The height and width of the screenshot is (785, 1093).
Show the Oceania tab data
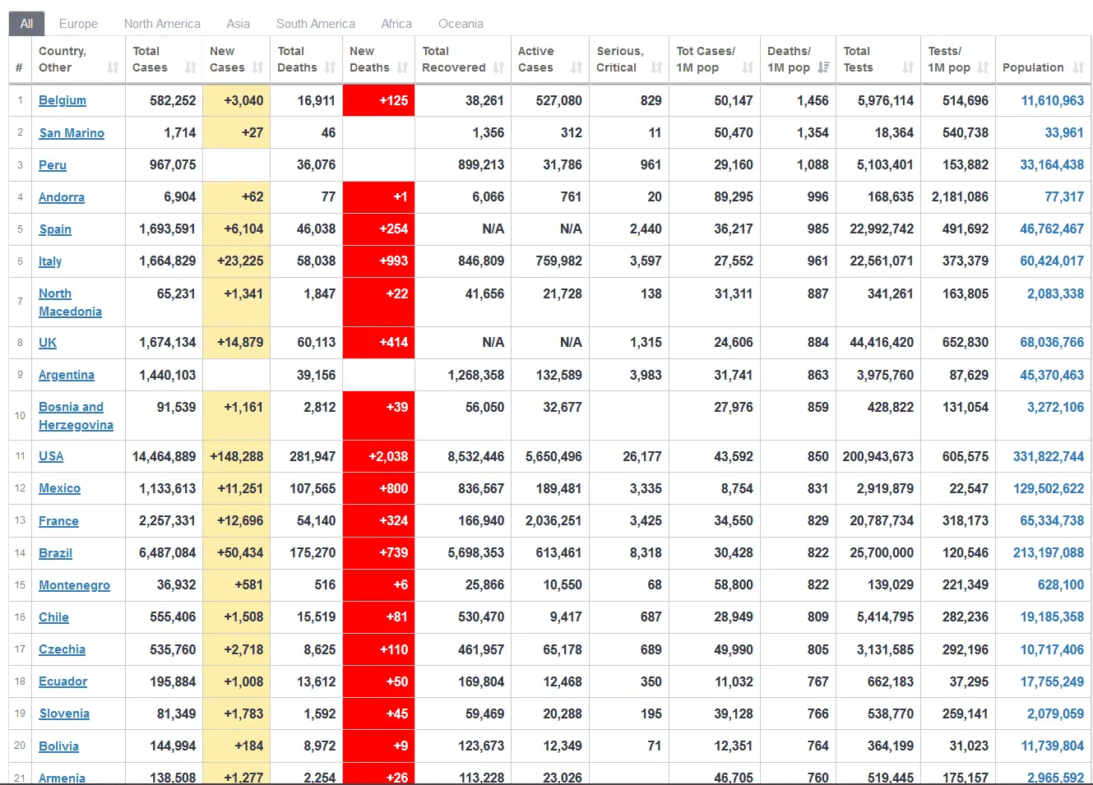tap(461, 24)
